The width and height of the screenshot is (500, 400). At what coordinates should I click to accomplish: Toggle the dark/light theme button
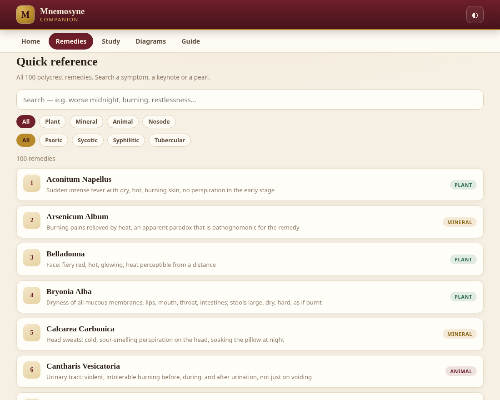click(475, 15)
